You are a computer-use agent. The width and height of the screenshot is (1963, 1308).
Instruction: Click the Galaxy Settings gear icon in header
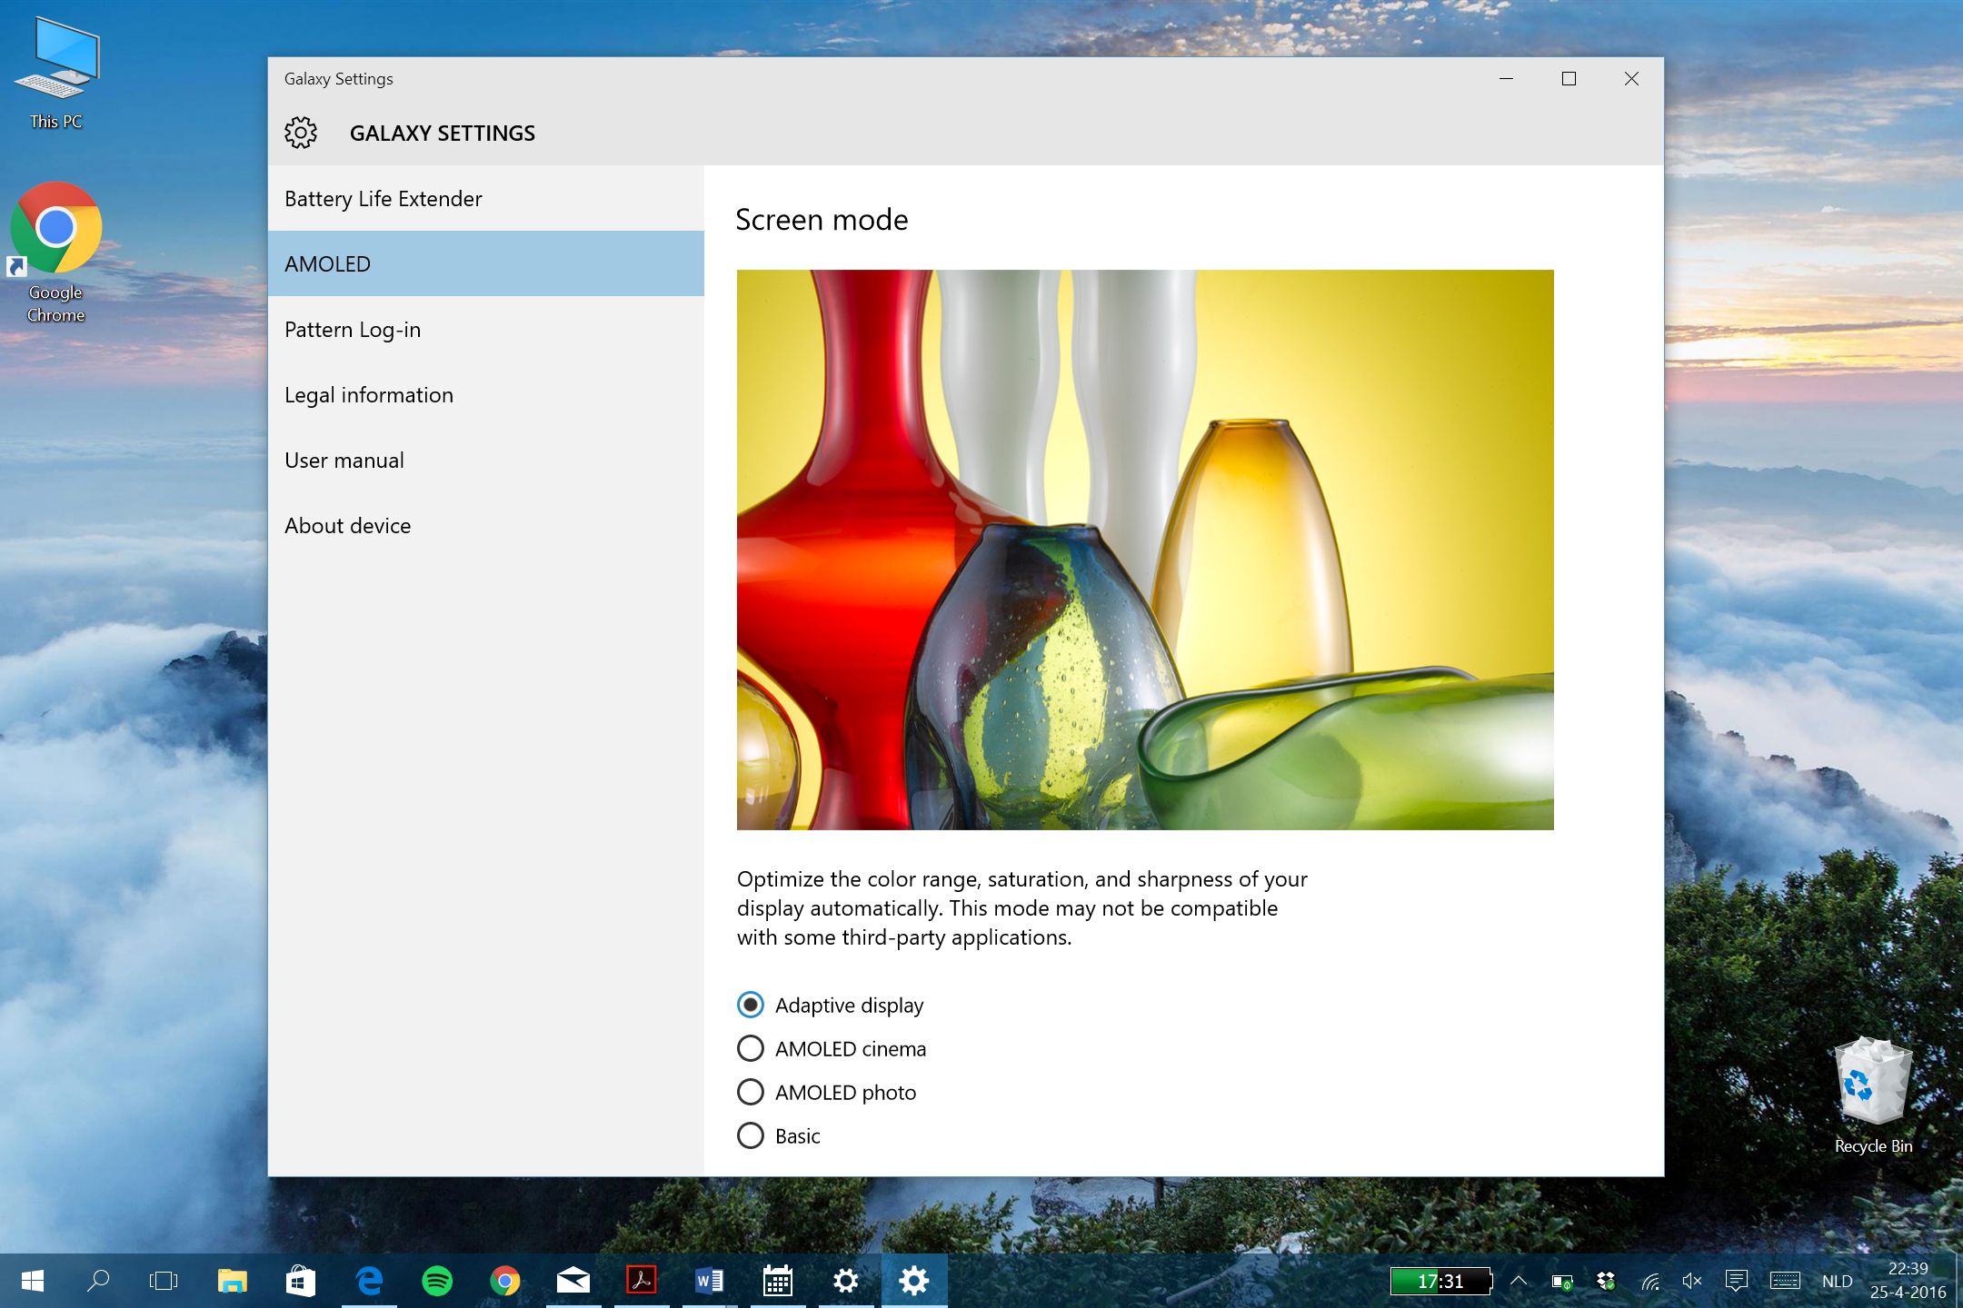pyautogui.click(x=301, y=133)
